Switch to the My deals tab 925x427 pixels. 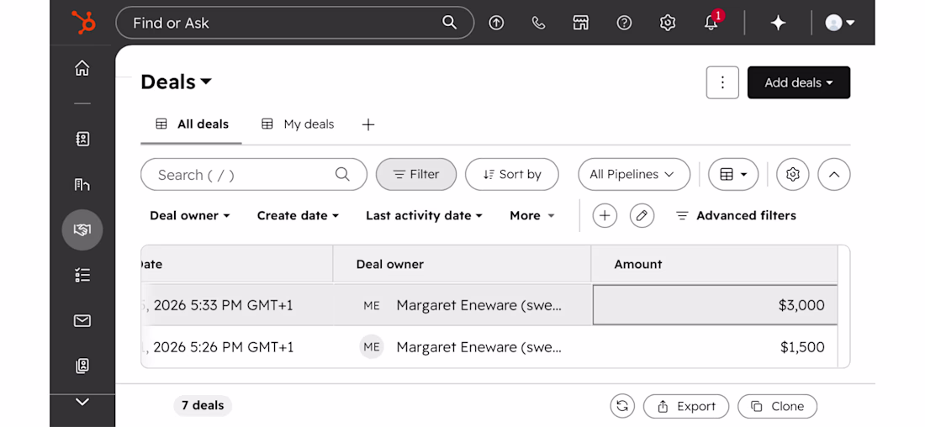click(298, 124)
